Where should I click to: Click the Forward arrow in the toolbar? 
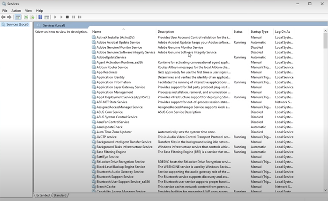(9, 17)
